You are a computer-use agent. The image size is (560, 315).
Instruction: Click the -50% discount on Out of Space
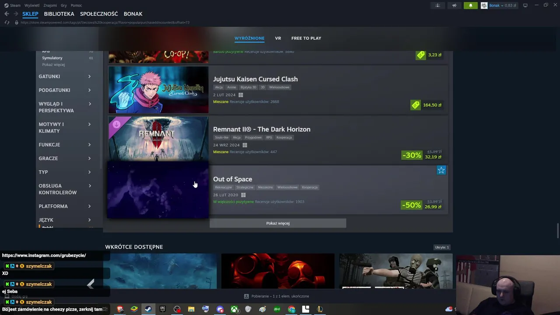(x=411, y=205)
